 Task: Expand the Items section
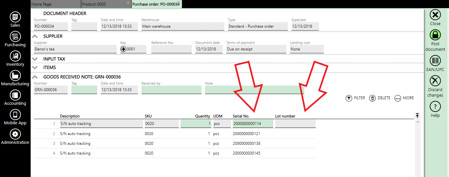[35, 68]
